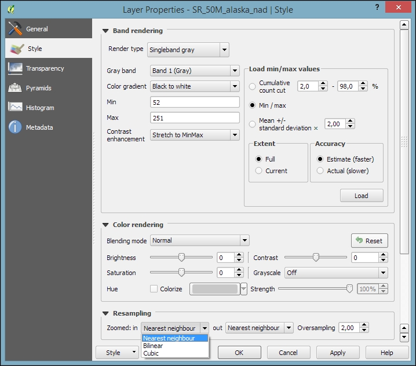Click the Metadata info icon

[x=15, y=127]
